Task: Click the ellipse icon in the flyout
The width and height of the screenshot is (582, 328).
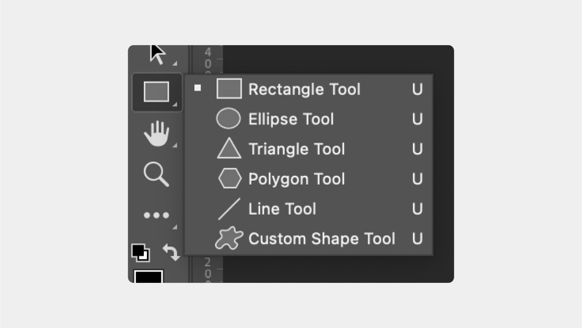Action: click(x=228, y=119)
